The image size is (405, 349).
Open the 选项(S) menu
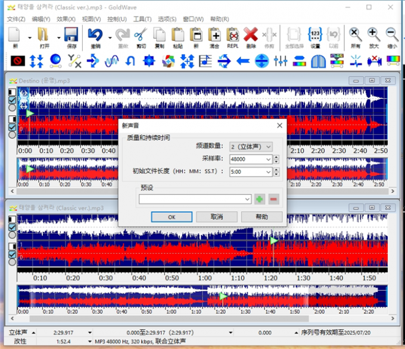(x=167, y=19)
